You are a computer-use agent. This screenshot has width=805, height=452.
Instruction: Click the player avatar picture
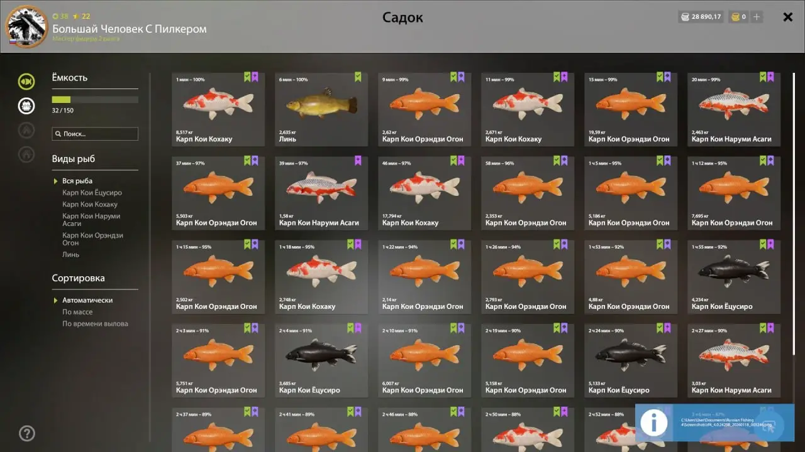pyautogui.click(x=26, y=26)
